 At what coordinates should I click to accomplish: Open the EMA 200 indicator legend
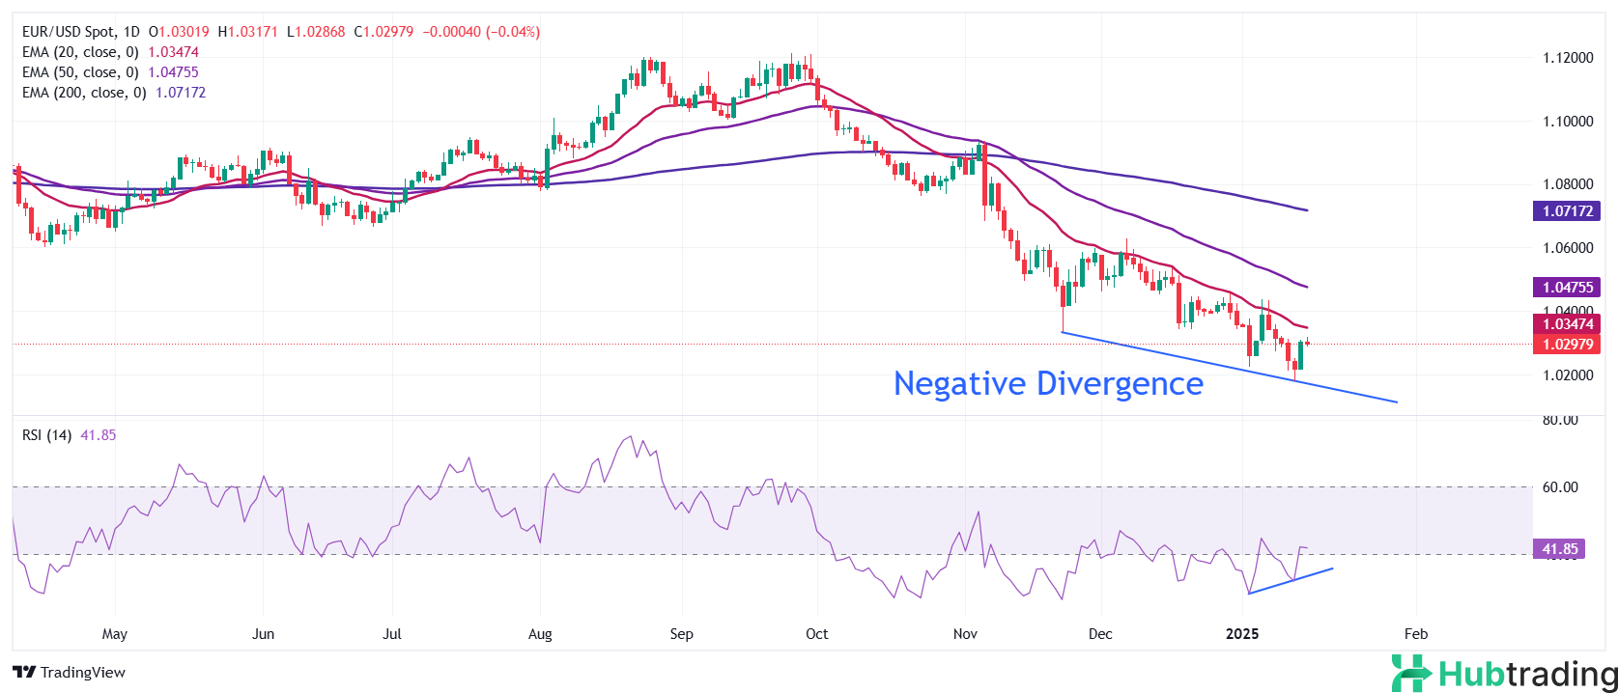point(84,93)
